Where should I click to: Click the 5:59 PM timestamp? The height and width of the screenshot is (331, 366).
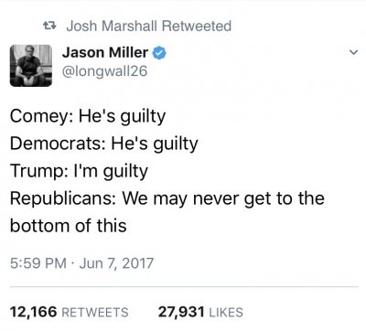click(38, 263)
